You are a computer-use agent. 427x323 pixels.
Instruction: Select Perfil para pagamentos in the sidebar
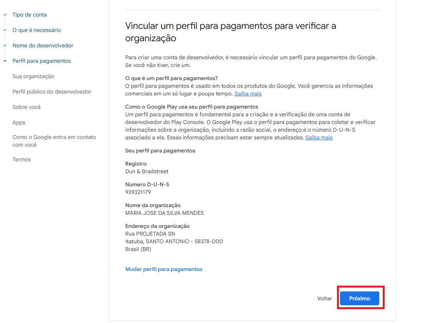coord(42,61)
